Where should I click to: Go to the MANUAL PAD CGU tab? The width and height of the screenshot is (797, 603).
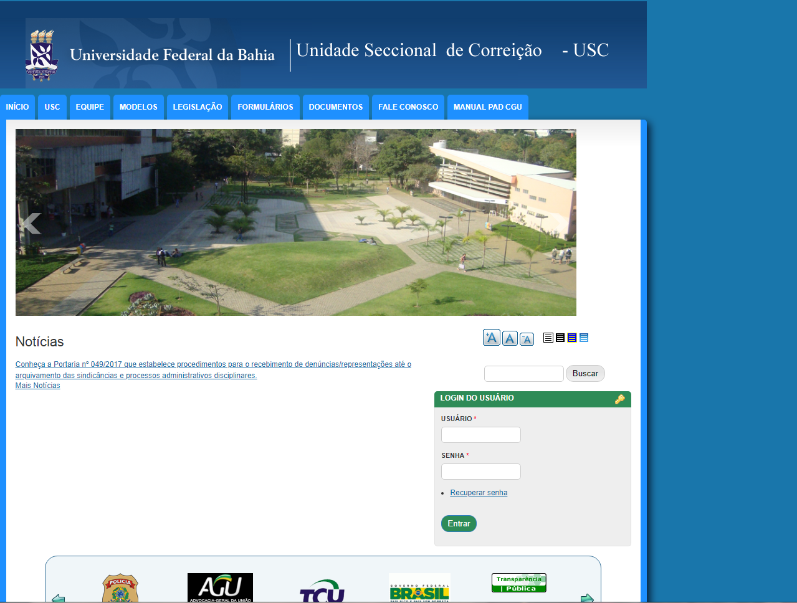tap(487, 107)
